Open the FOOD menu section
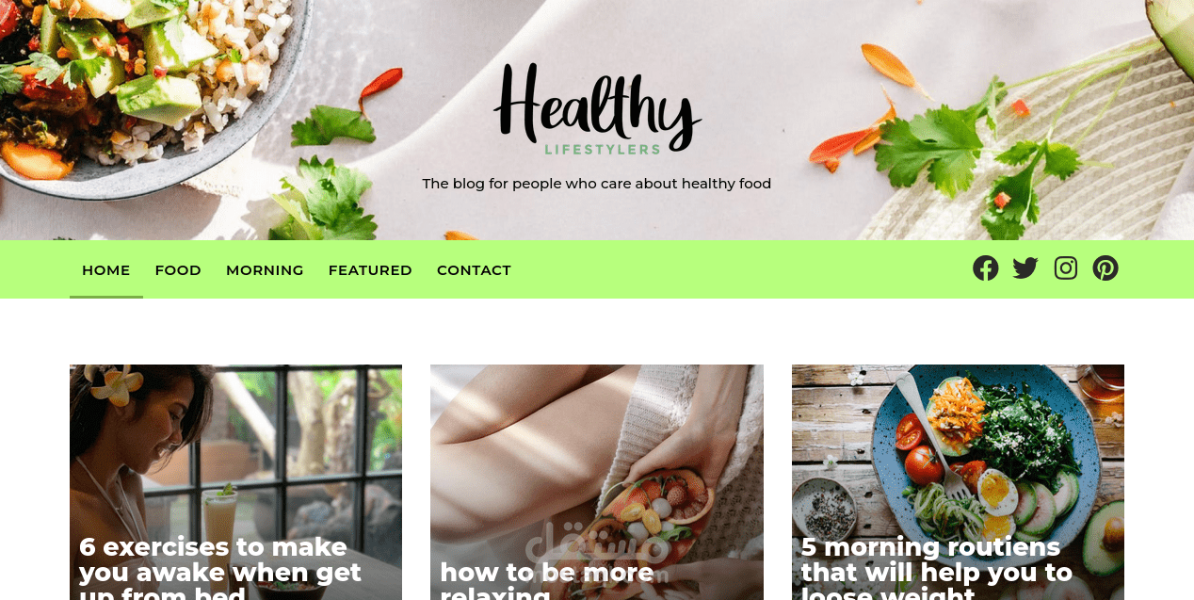The image size is (1194, 600). click(x=178, y=270)
